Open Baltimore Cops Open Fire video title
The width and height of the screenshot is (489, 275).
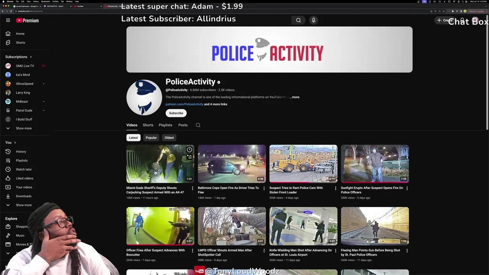pyautogui.click(x=228, y=190)
